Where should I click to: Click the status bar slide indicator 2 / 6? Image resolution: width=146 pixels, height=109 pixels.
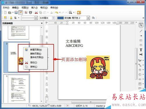click(81, 106)
